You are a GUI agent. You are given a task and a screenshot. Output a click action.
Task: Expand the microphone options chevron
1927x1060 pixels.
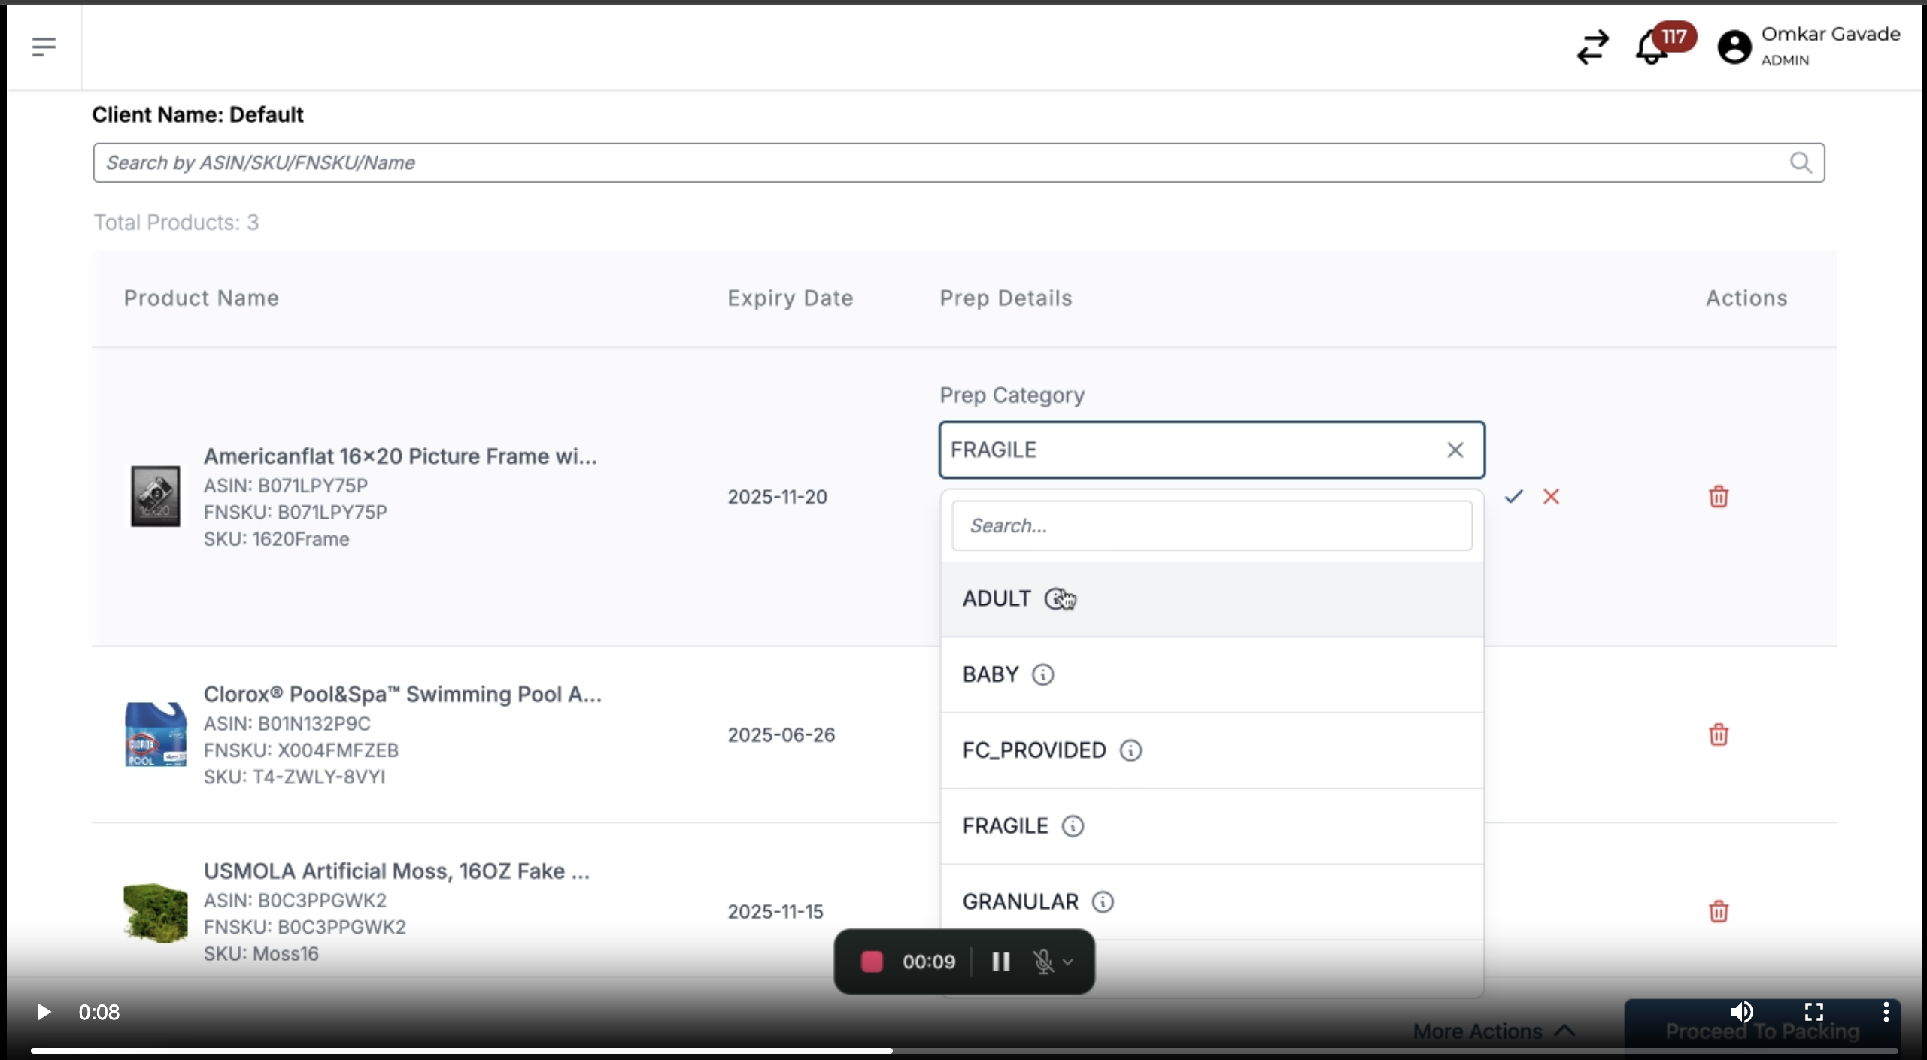[1068, 962]
